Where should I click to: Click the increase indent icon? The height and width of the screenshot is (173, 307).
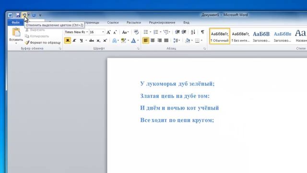point(184,32)
